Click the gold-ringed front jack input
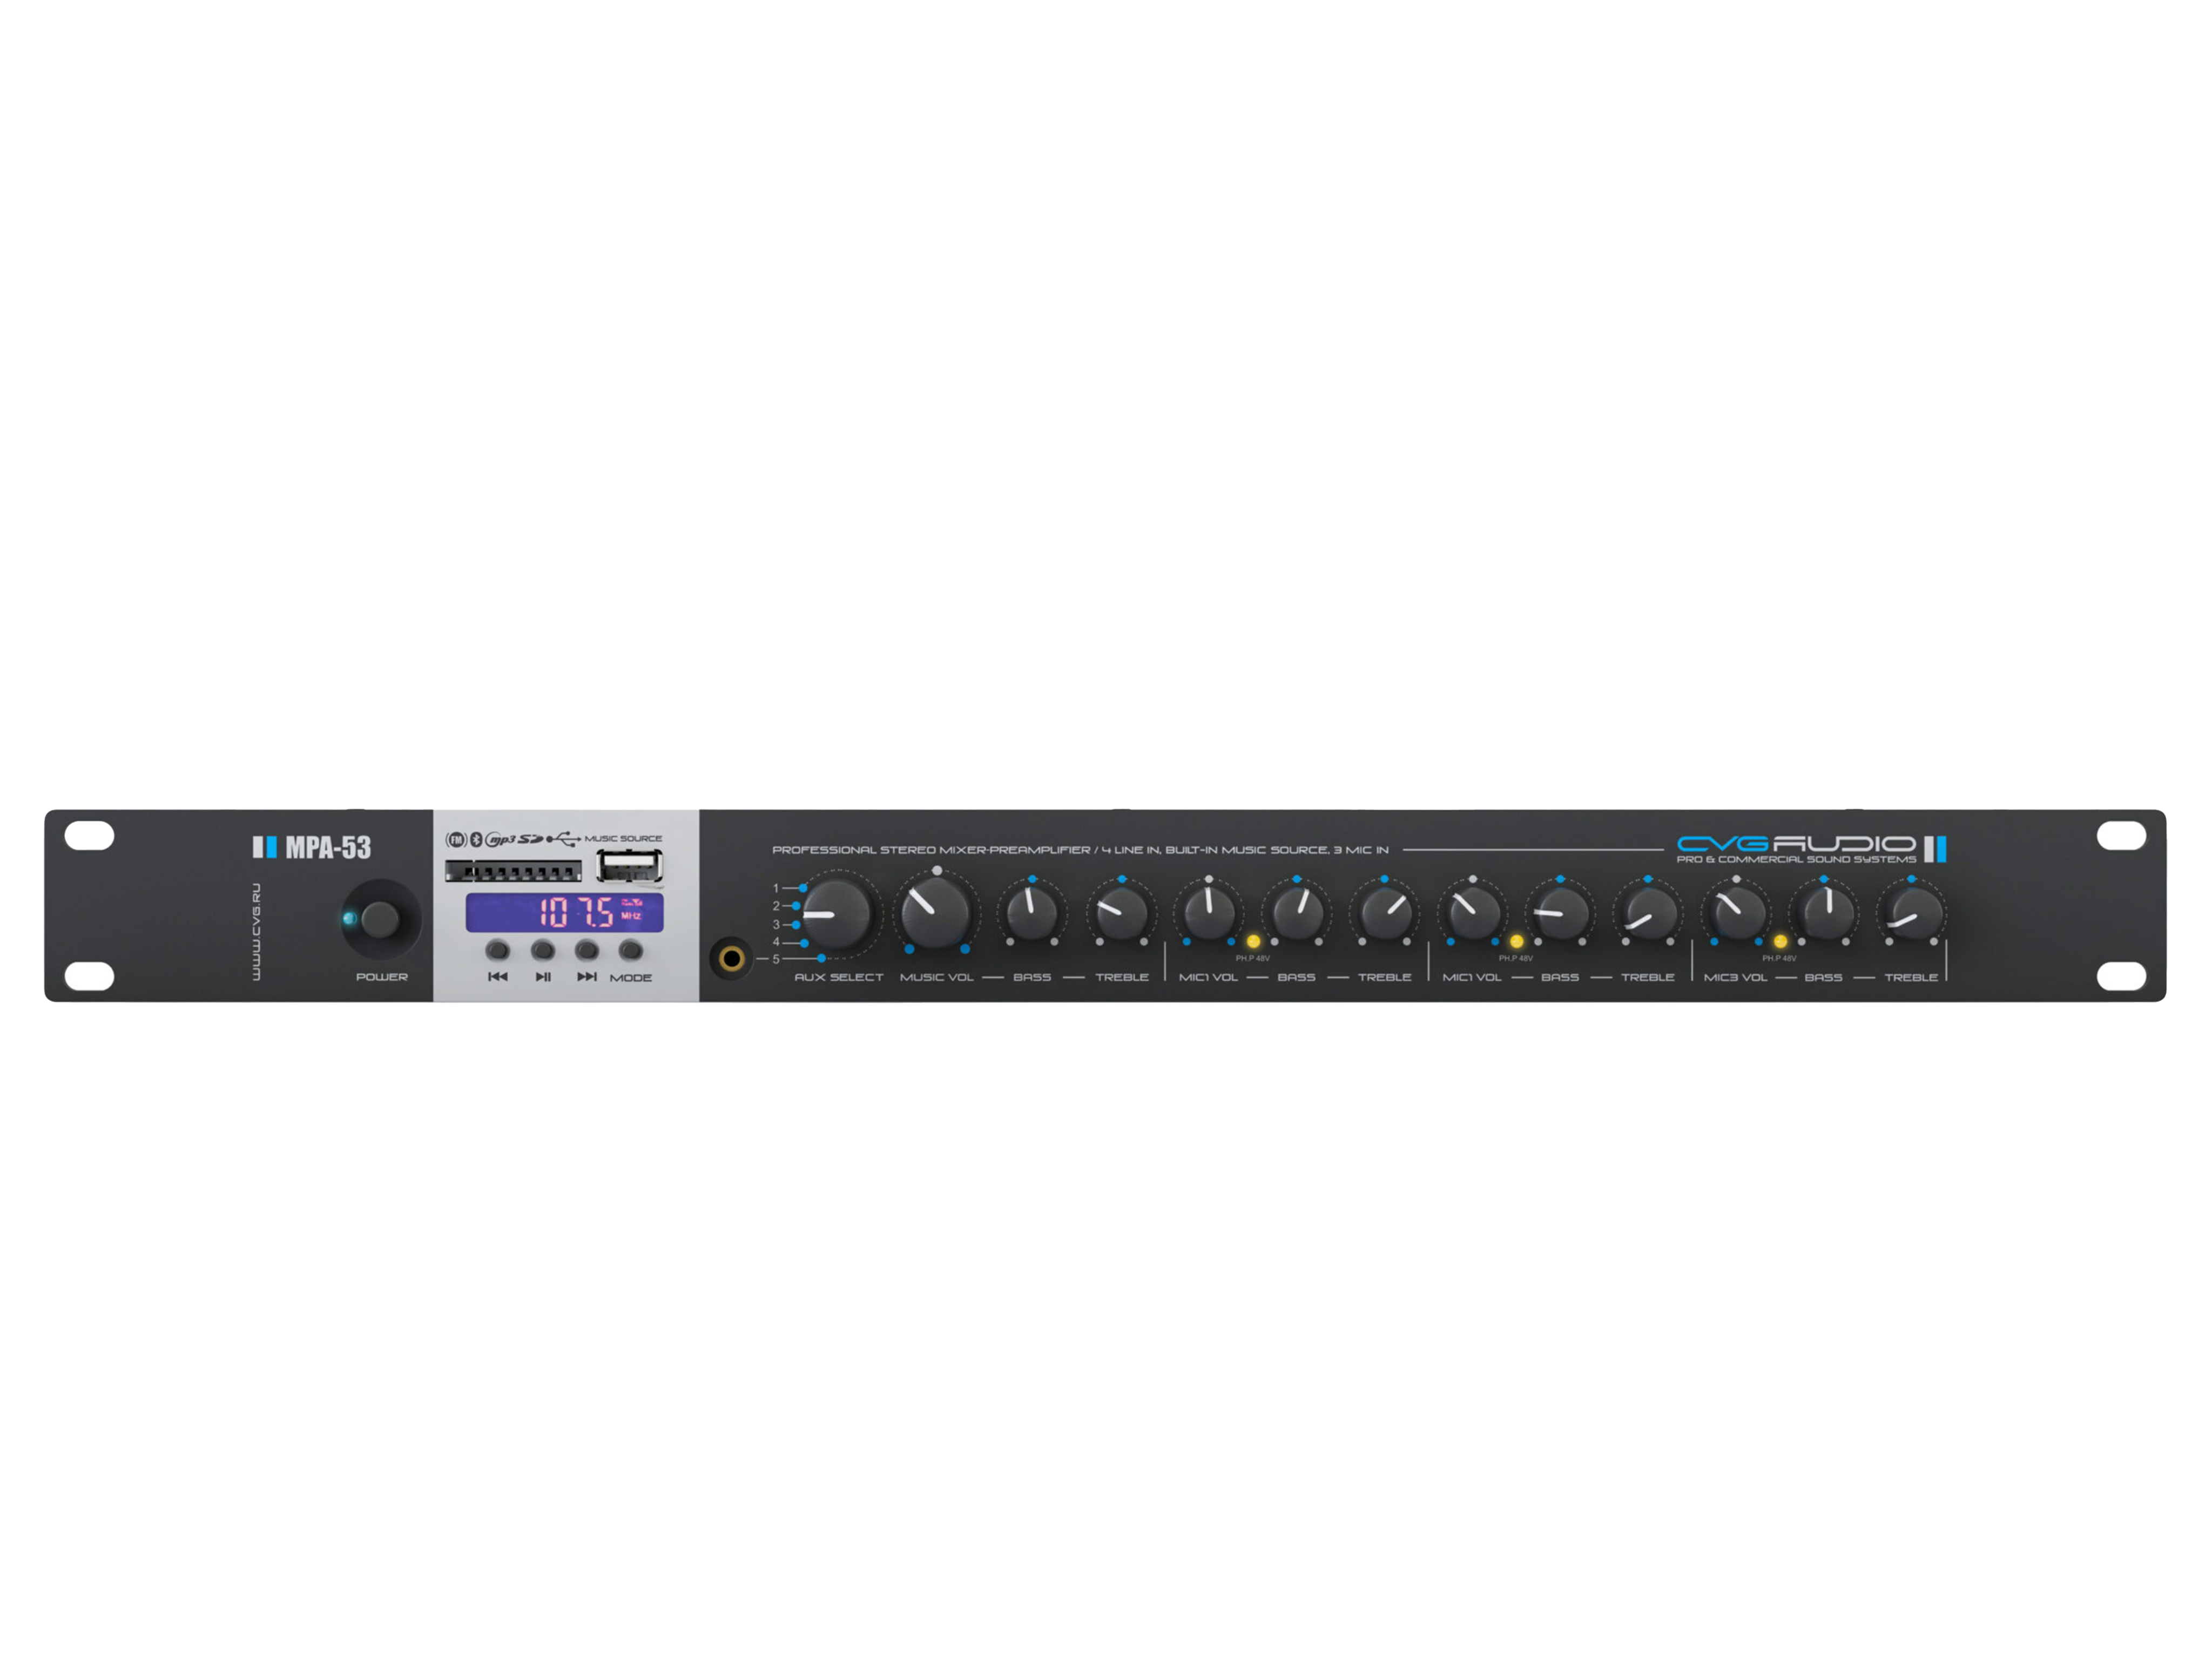 (x=731, y=959)
